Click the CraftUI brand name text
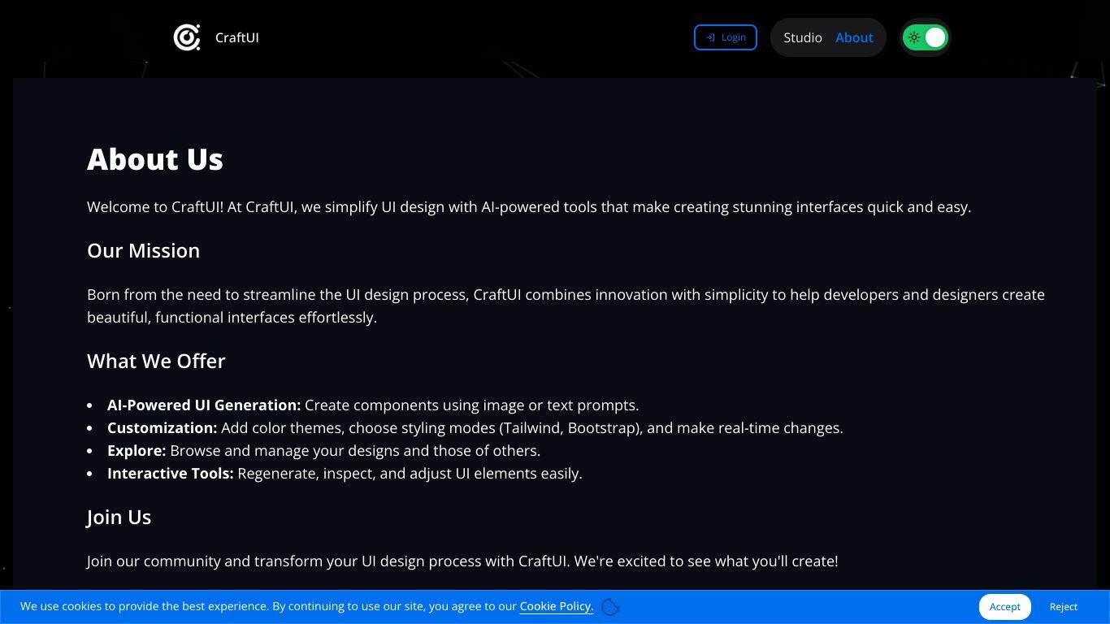Viewport: 1110px width, 624px height. point(237,37)
